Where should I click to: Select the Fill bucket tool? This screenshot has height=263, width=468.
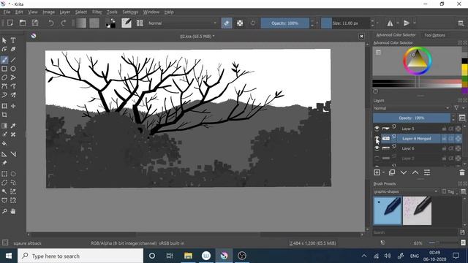tap(4, 143)
